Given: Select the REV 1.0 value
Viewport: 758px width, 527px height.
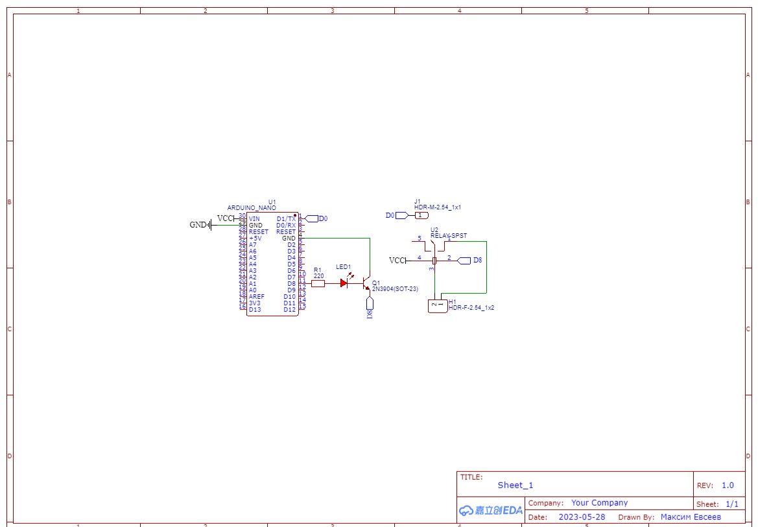Looking at the screenshot, I should (728, 485).
